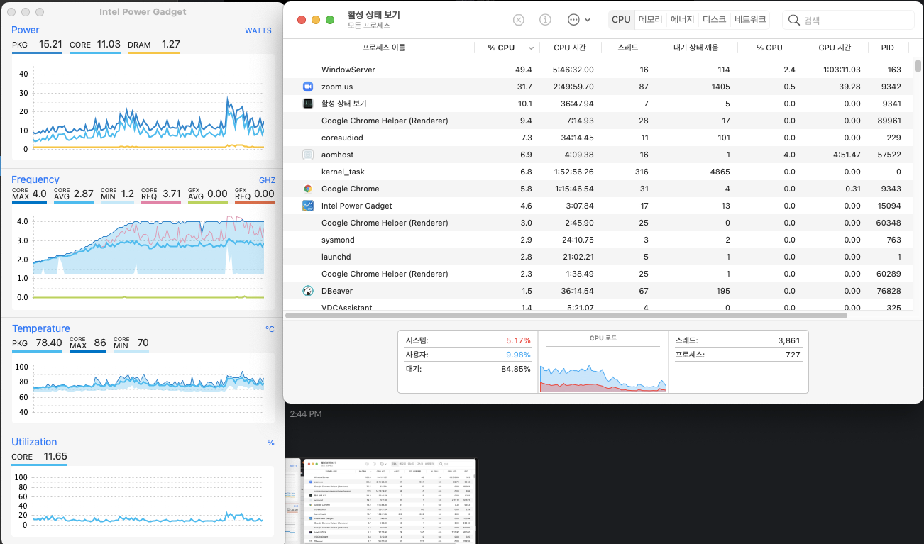Sort by 대기 상태 깨움 column header
The height and width of the screenshot is (544, 924).
click(696, 48)
